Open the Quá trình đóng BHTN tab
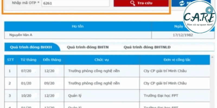This screenshot has height=108, width=217. pos(88,47)
